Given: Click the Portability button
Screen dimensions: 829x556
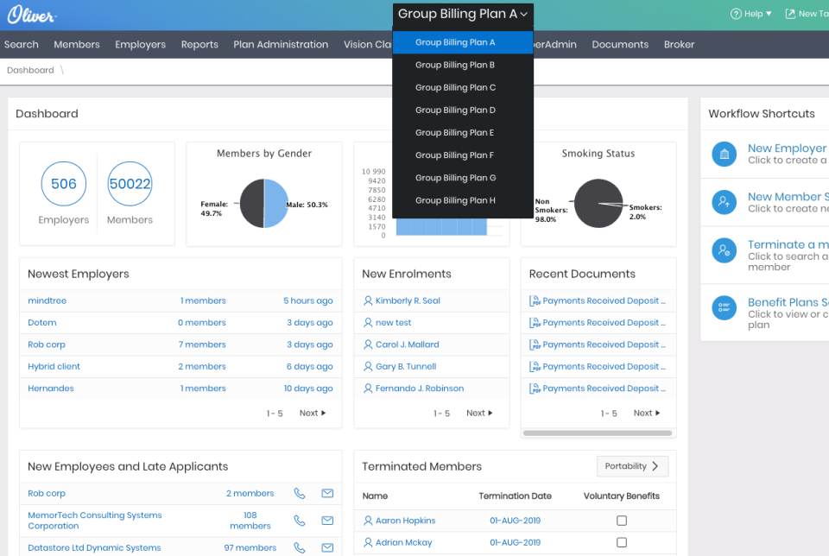Looking at the screenshot, I should (x=632, y=465).
